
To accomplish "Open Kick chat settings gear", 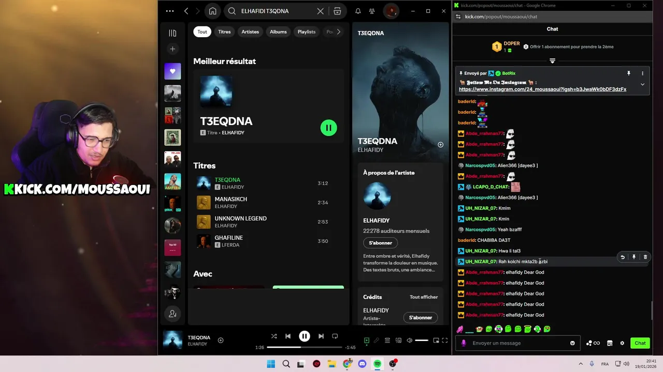I will pyautogui.click(x=622, y=343).
